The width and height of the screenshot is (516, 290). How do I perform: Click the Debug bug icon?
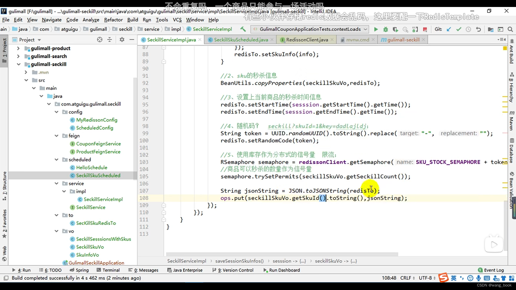385,29
